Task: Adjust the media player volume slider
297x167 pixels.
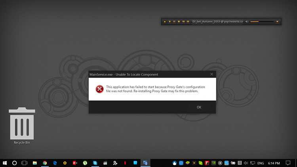Action: [x=262, y=22]
